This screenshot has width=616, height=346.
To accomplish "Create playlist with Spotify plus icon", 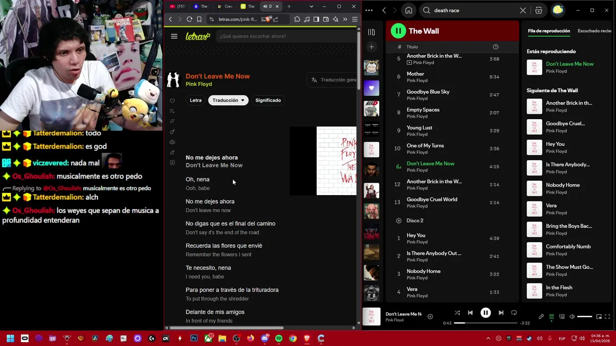I will (x=372, y=47).
